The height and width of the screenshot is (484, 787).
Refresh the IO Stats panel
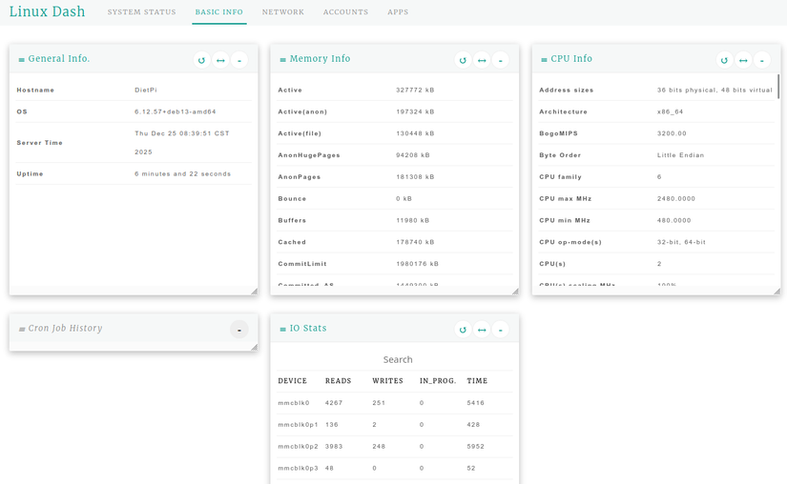pyautogui.click(x=464, y=330)
